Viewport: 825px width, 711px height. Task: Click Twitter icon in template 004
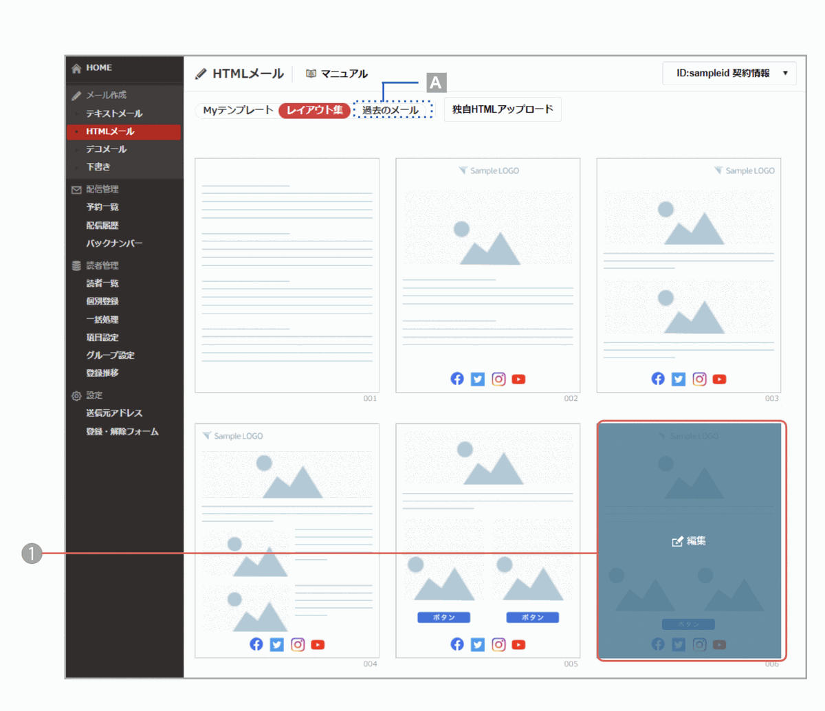(277, 644)
